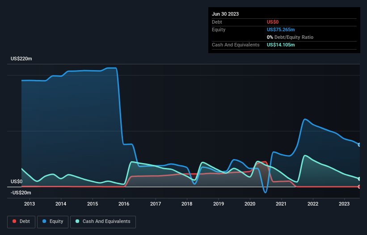The height and width of the screenshot is (235, 367).
Task: Click the 2020 x-axis label
Action: coord(250,204)
